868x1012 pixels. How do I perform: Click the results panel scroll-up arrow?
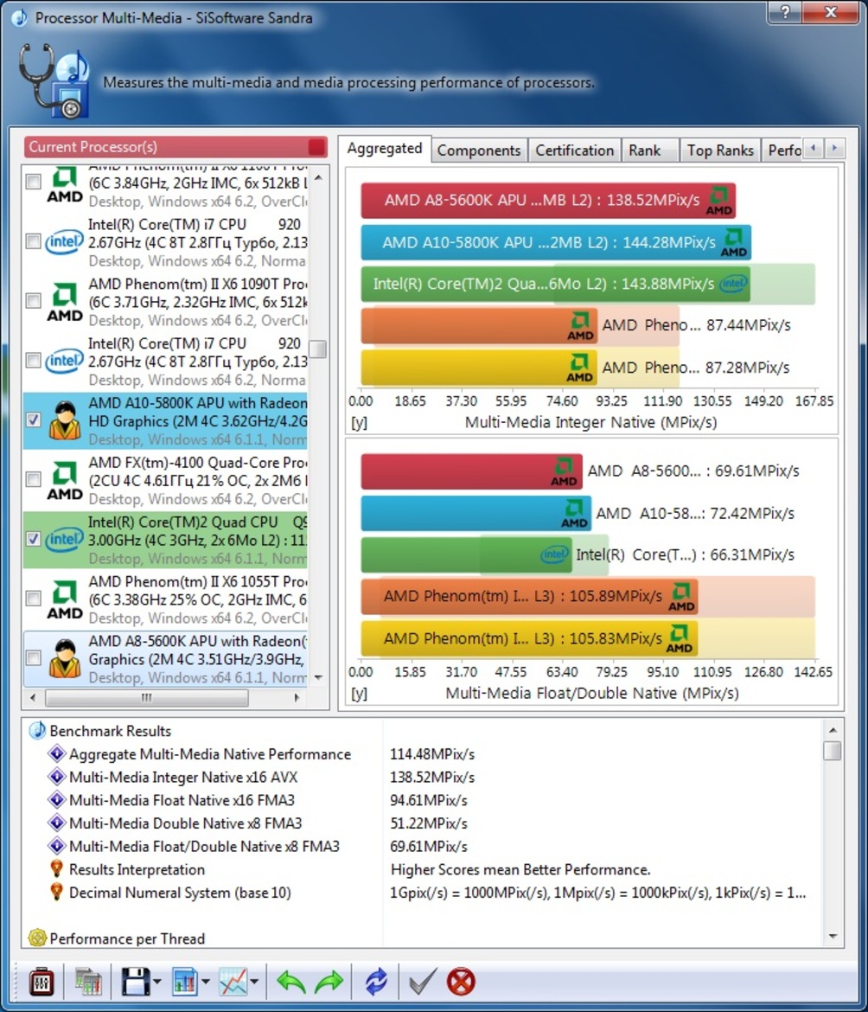pyautogui.click(x=833, y=730)
